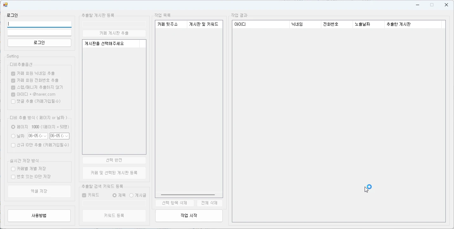
Task: Click the horizontal scrollbar under 작업 목록
Action: pos(189,194)
